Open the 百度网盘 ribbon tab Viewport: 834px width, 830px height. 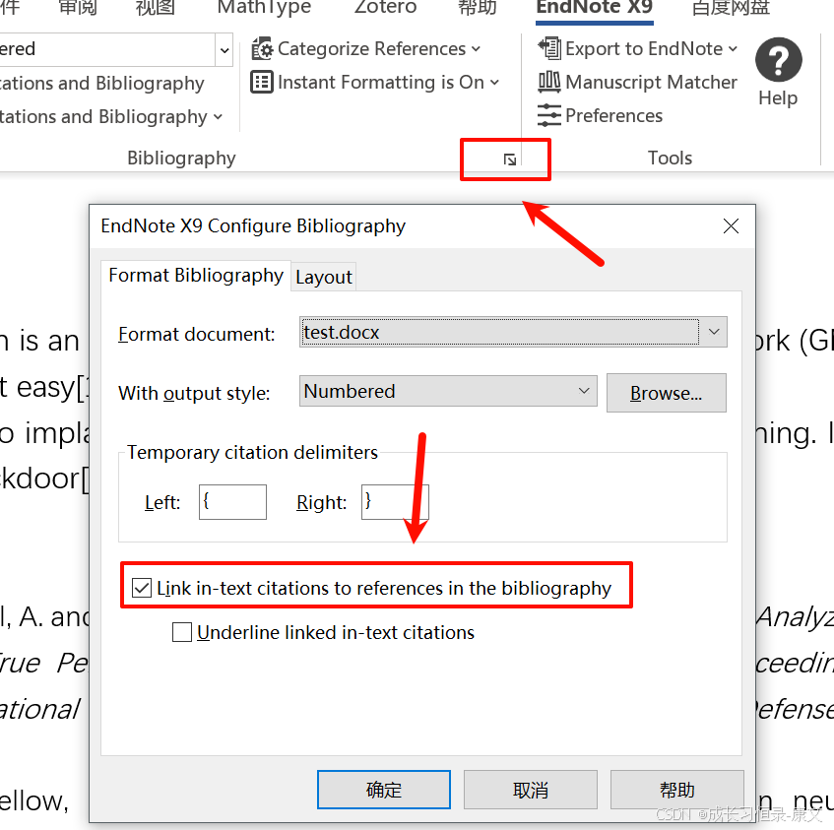pyautogui.click(x=731, y=7)
